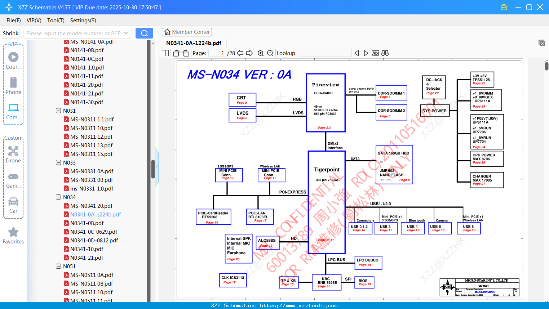Collapse the N031 folder
549x309 pixels.
(x=58, y=111)
